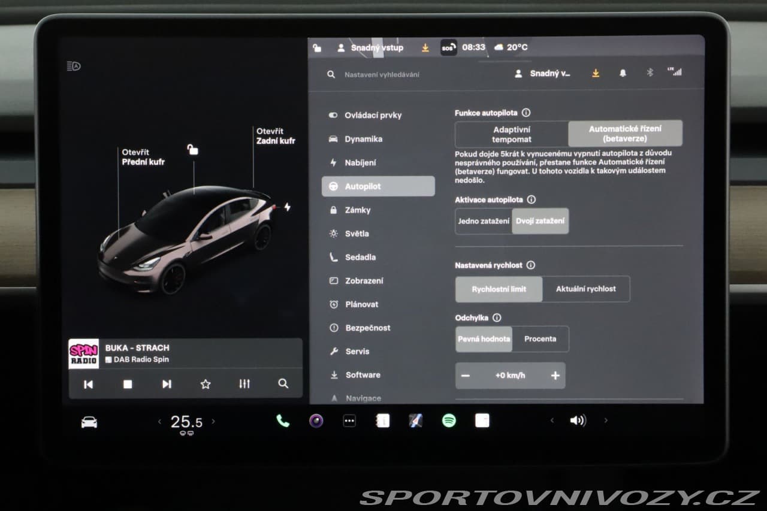Select Adaptivní tempomat option
This screenshot has height=511, width=767.
coord(512,134)
